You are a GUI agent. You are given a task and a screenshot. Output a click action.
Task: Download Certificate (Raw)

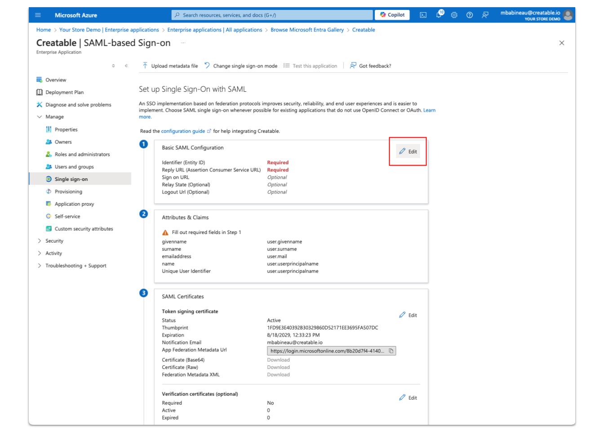pos(278,367)
